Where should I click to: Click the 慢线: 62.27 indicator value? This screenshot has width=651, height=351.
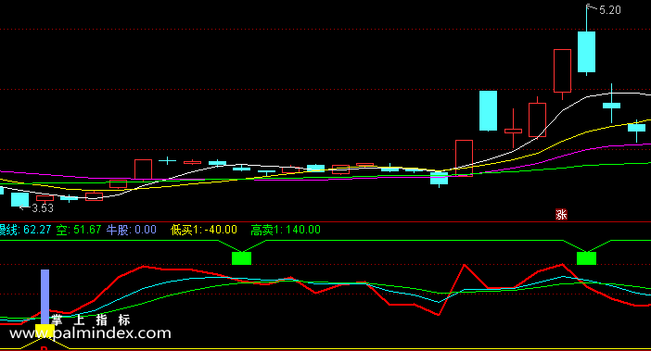[x=26, y=230]
